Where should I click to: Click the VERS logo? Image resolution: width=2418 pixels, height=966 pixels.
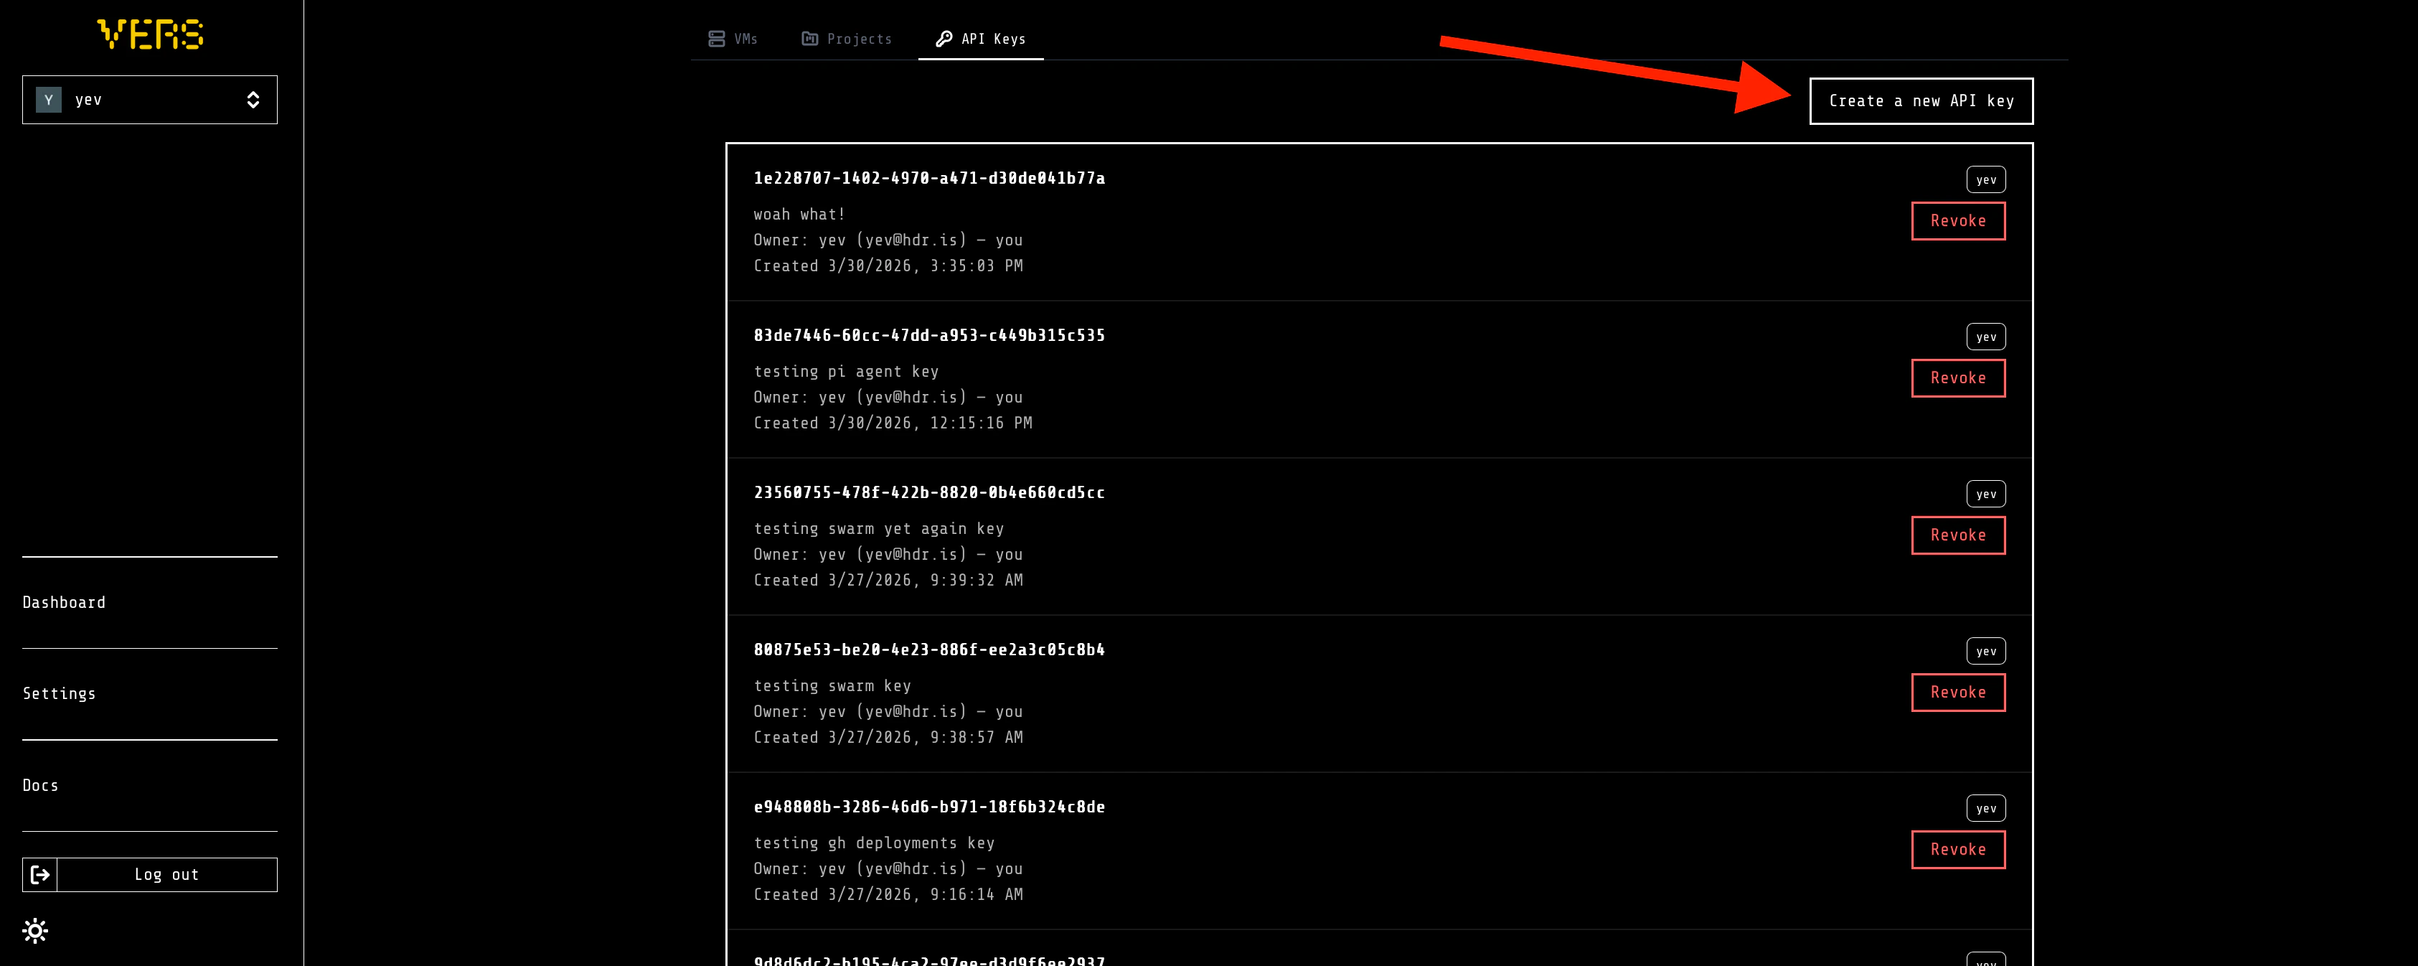(x=150, y=34)
